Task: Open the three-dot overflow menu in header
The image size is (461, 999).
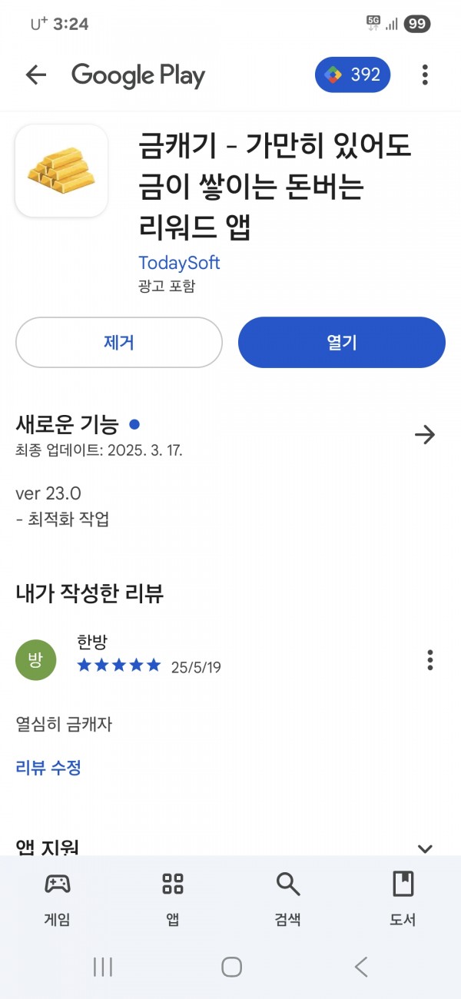Action: click(425, 75)
